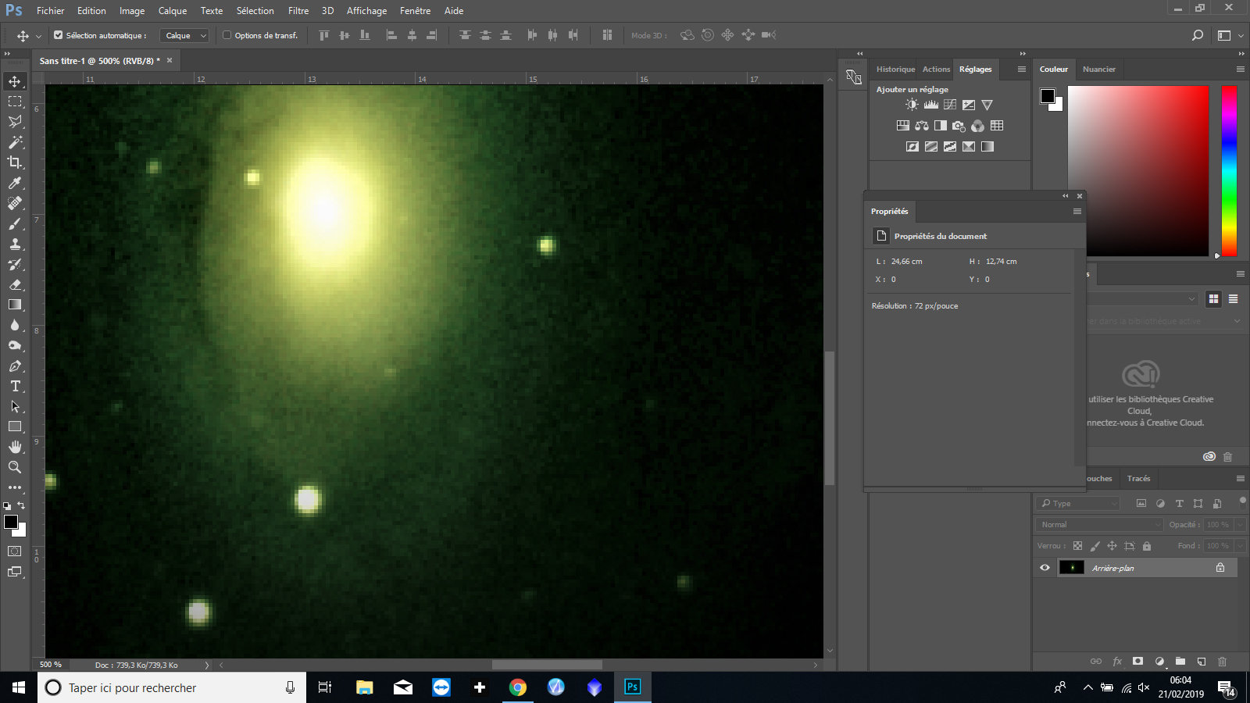1250x703 pixels.
Task: Hide the Arrière-plan layer
Action: click(x=1045, y=568)
